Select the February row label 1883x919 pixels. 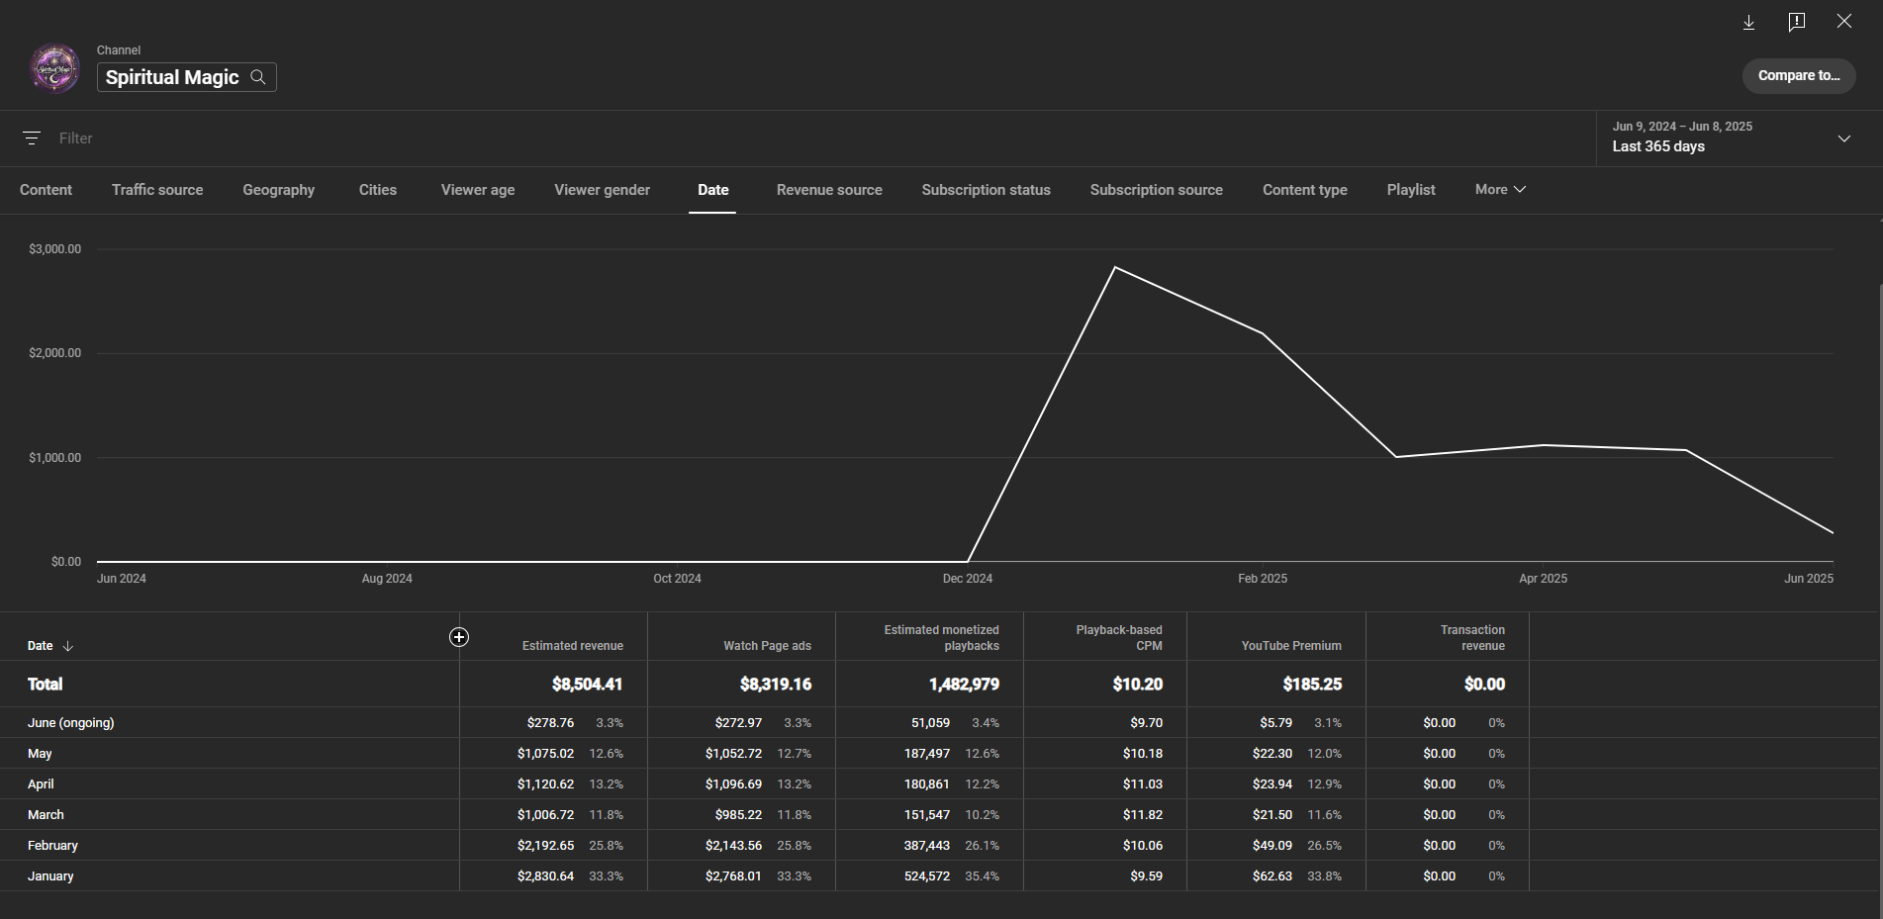[x=52, y=846]
